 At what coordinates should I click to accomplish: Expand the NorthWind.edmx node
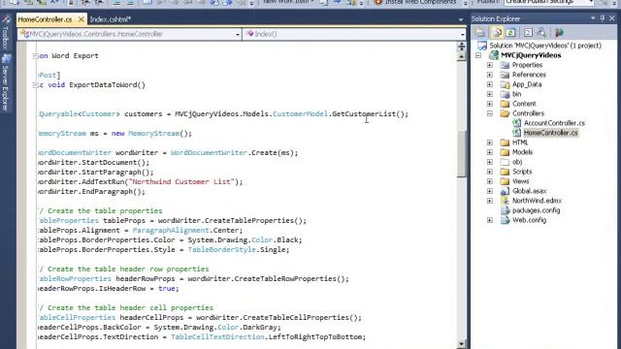click(x=490, y=201)
